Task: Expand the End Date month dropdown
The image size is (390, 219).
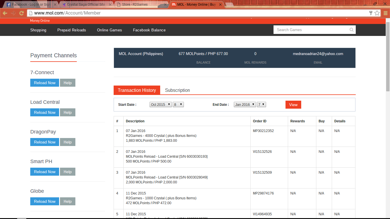Action: pos(245,105)
